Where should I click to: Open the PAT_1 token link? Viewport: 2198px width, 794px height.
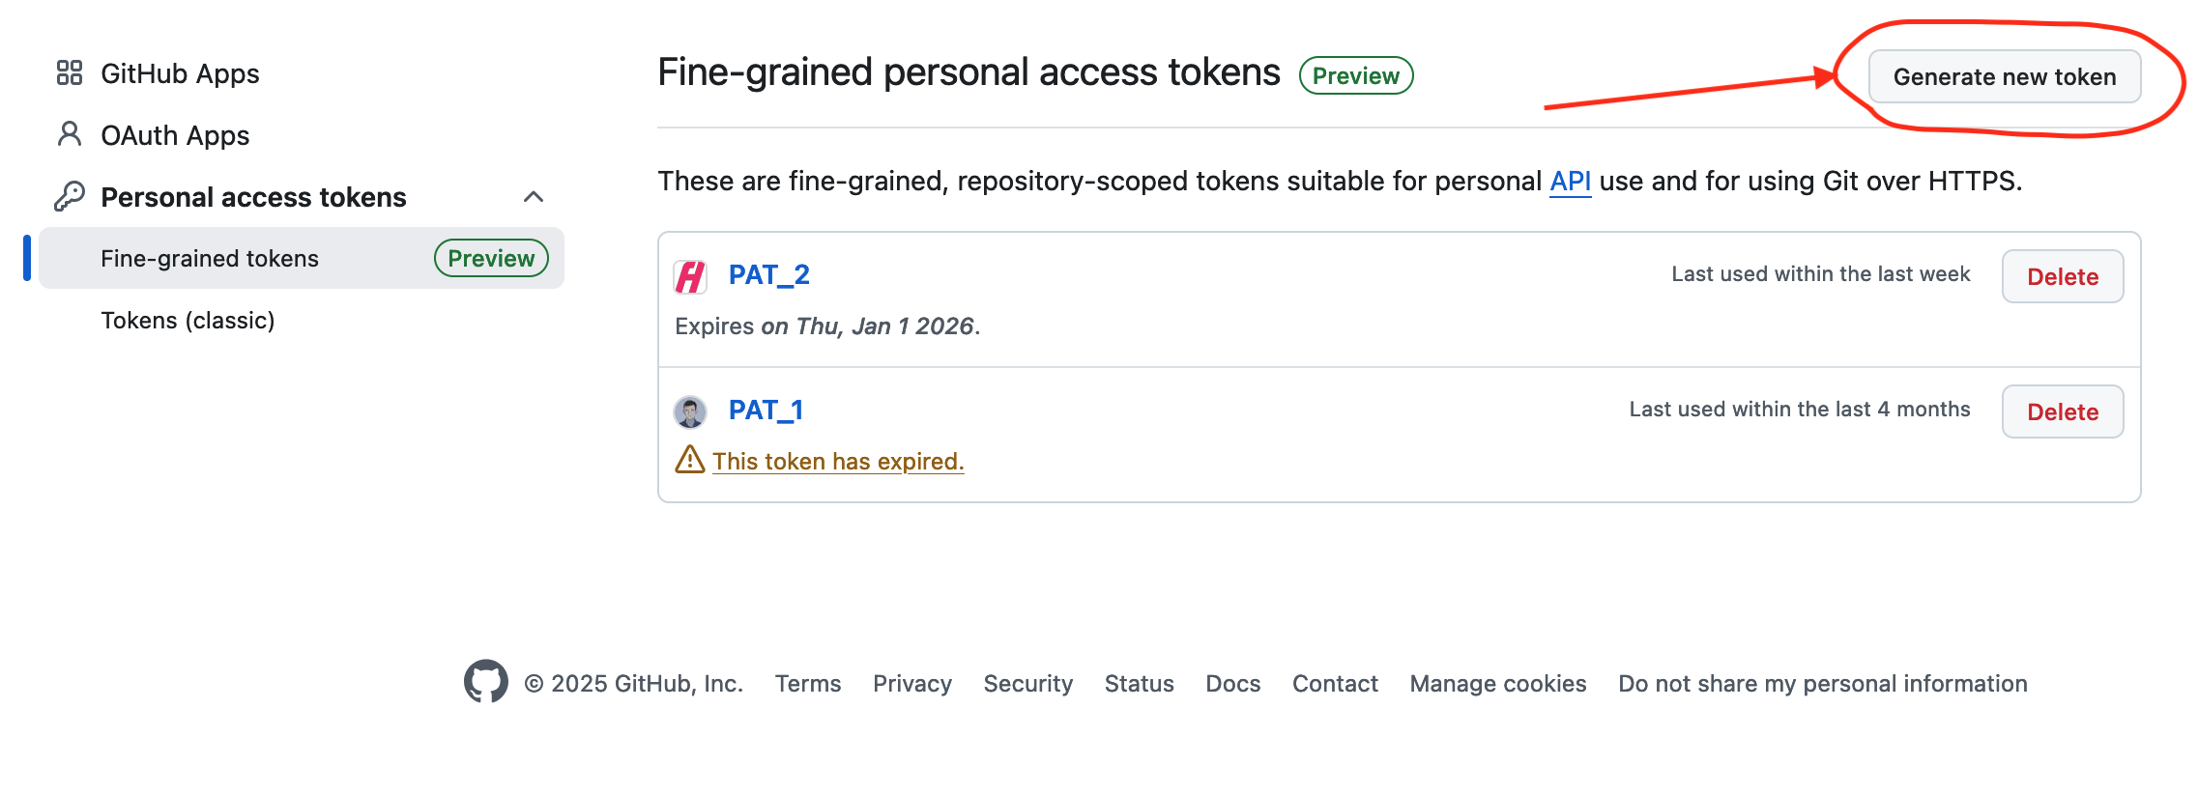pyautogui.click(x=766, y=411)
